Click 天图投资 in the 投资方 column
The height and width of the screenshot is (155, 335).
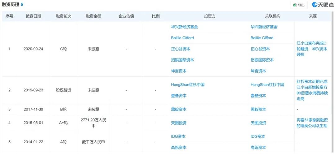(179, 123)
